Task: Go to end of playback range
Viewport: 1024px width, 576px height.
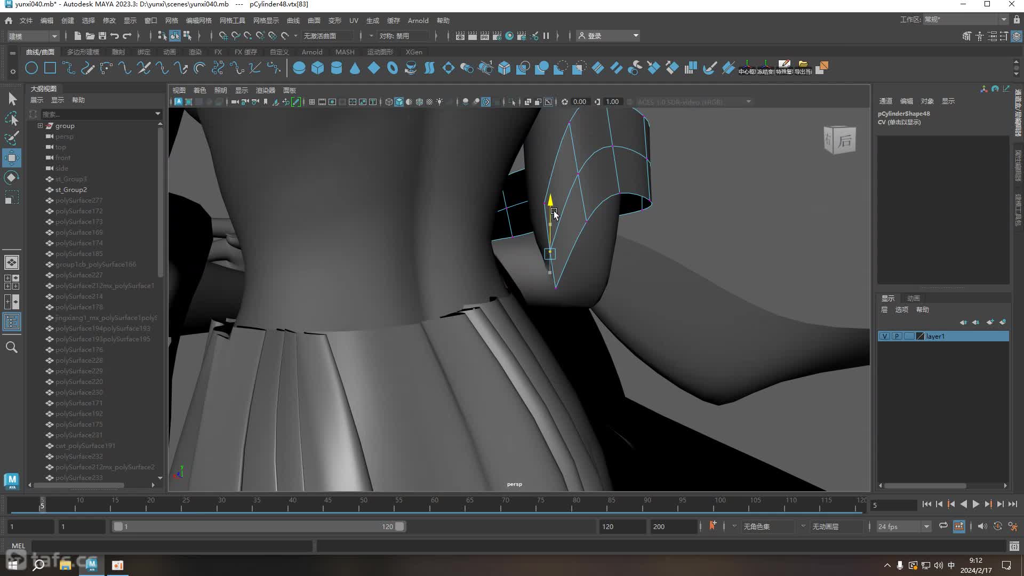Action: pyautogui.click(x=1013, y=504)
